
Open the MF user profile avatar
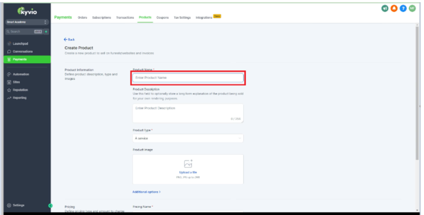[x=412, y=9]
